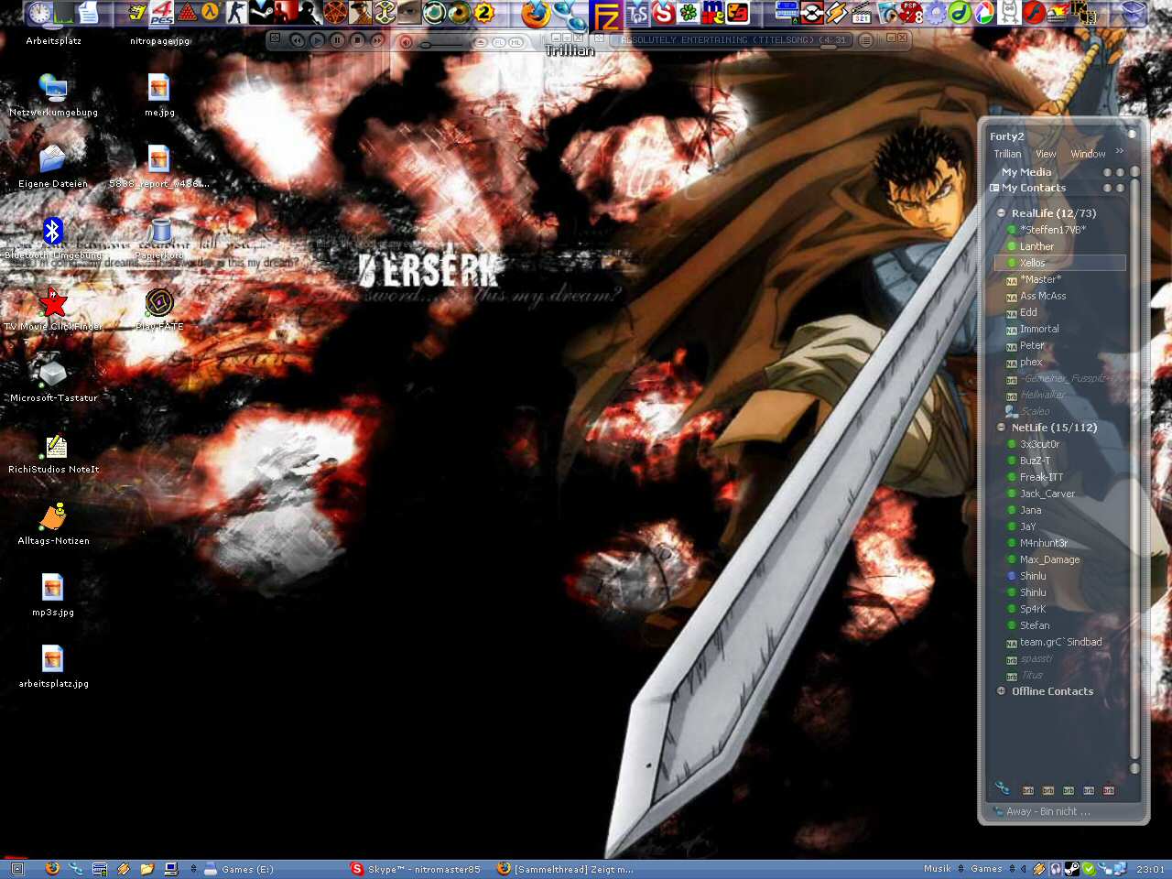
Task: Click the Steam tray icon in taskbar
Action: (x=1071, y=869)
